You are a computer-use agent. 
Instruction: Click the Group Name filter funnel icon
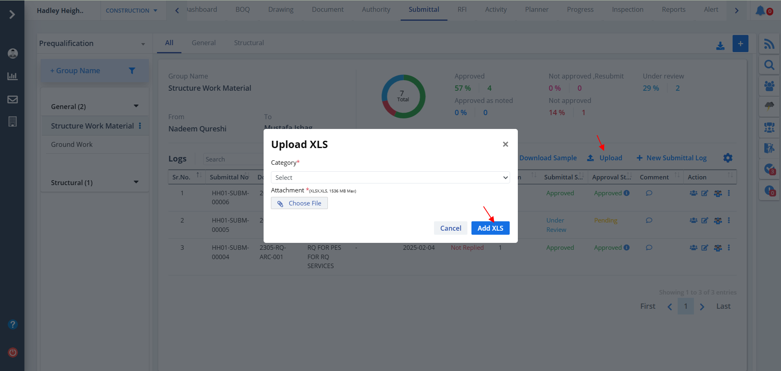[x=132, y=71]
